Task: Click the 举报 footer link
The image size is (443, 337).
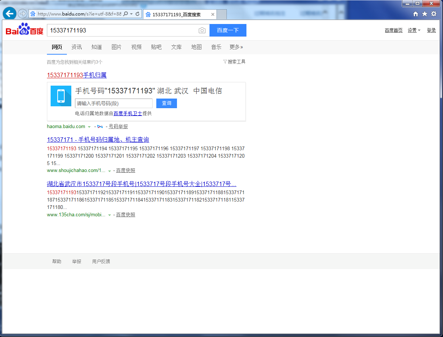Action: click(x=76, y=261)
